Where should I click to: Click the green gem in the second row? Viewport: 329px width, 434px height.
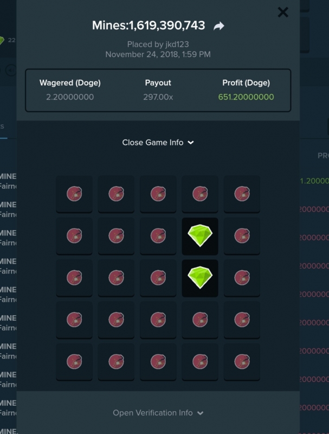coord(200,236)
